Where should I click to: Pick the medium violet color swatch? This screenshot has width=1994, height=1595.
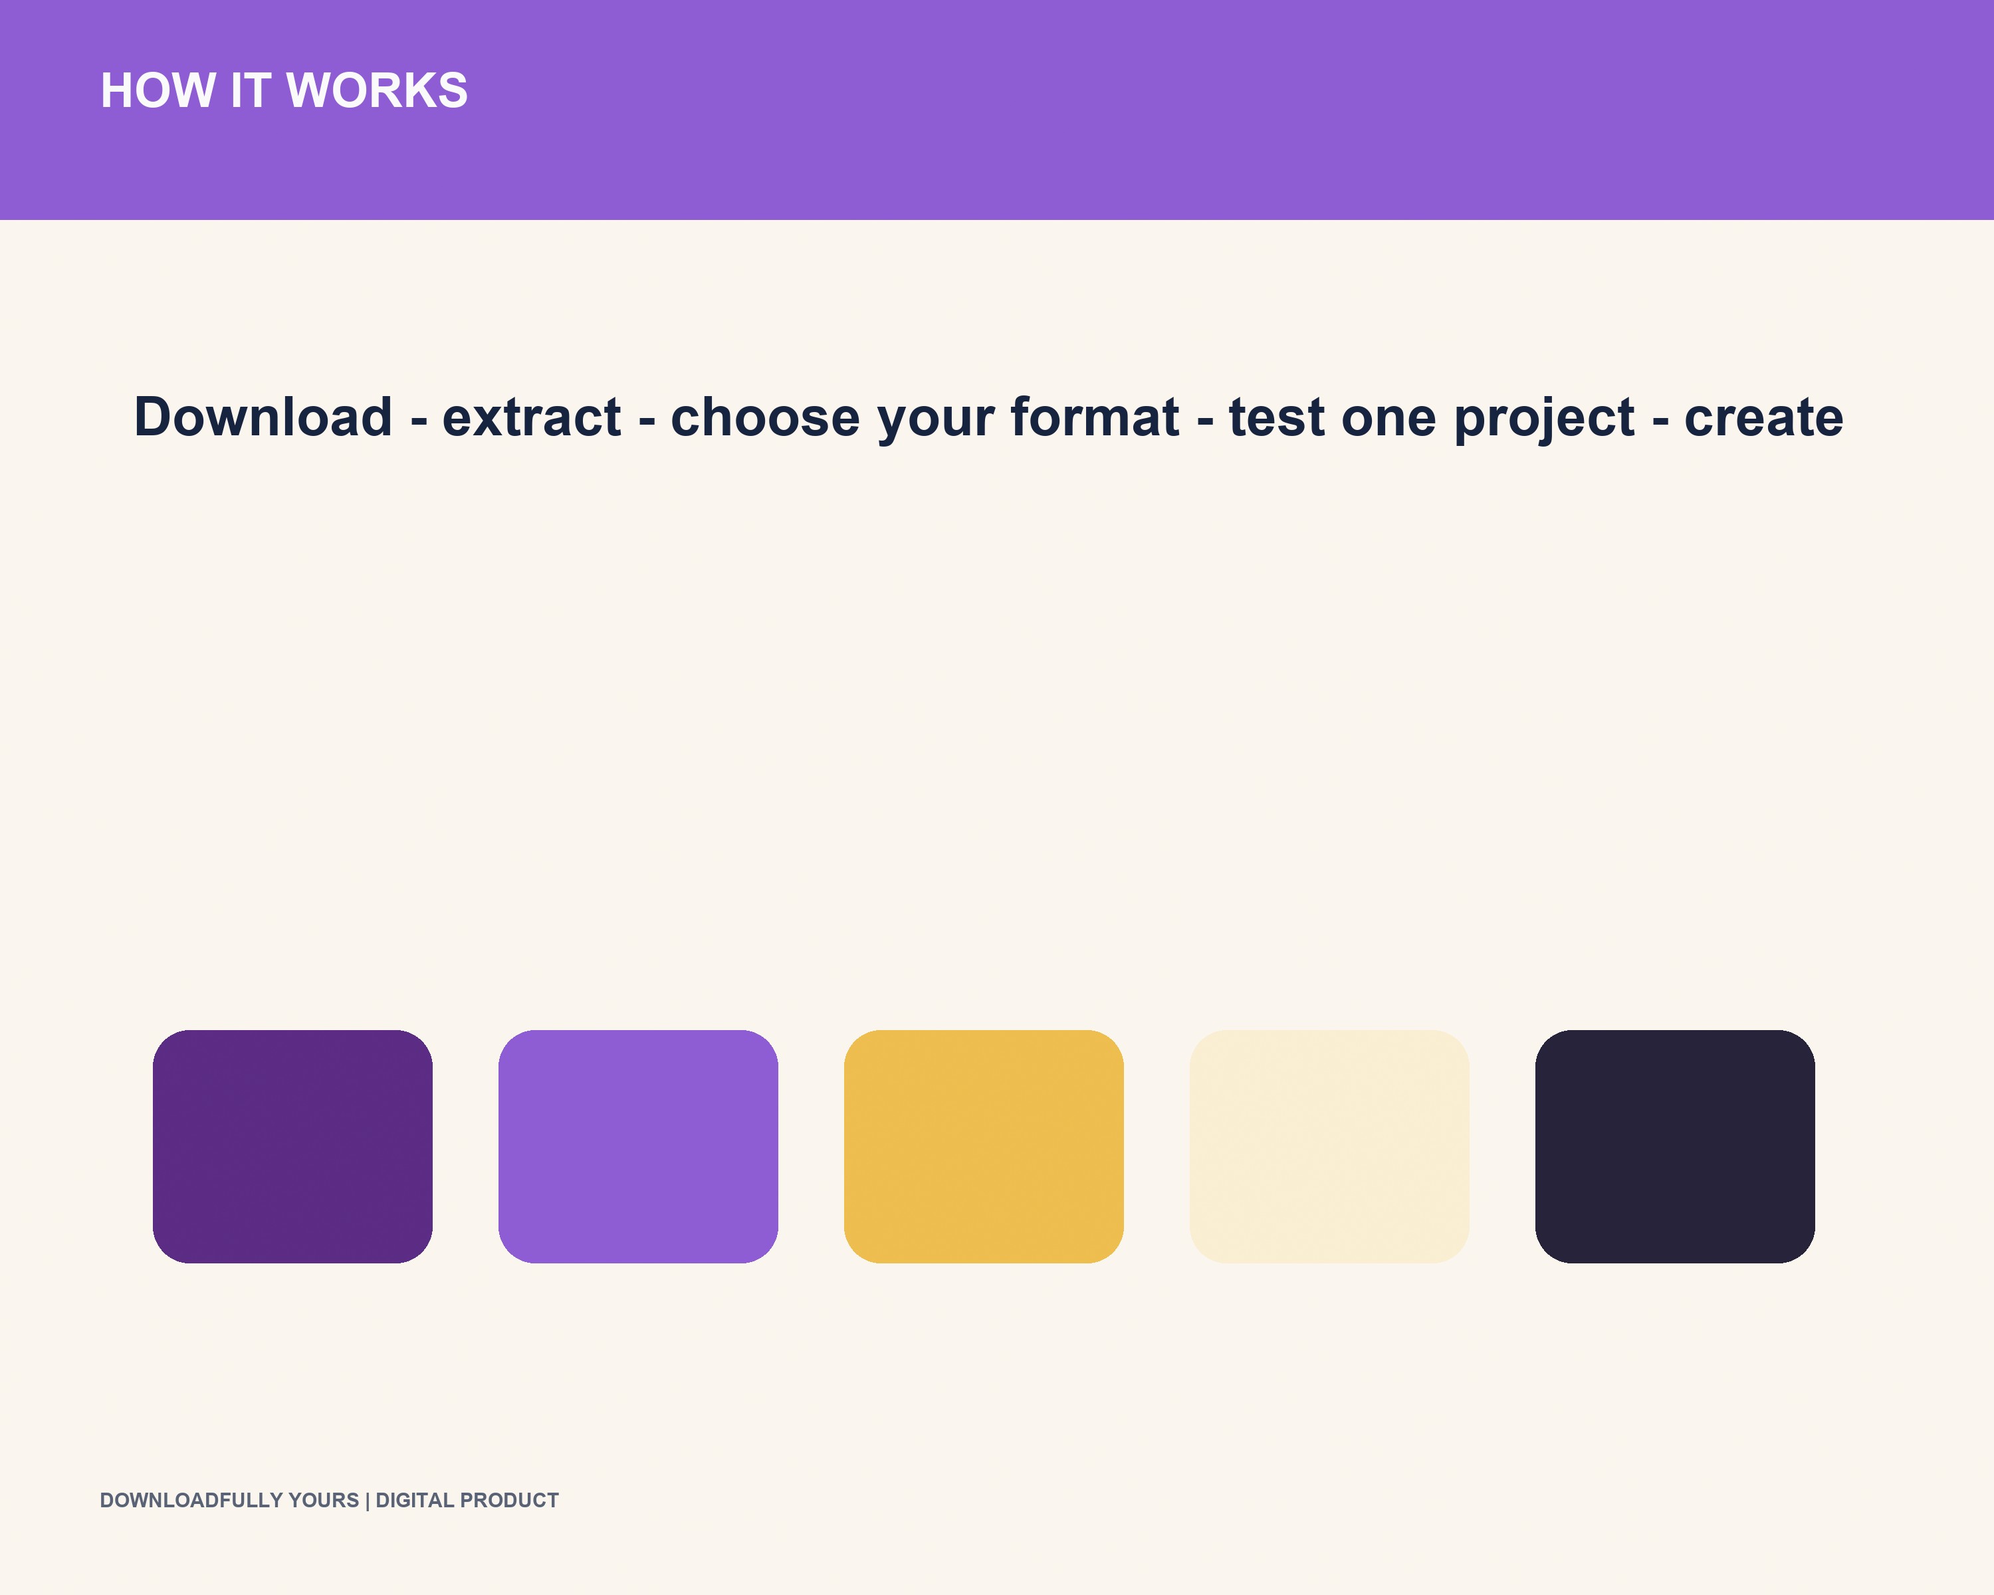click(x=638, y=1146)
